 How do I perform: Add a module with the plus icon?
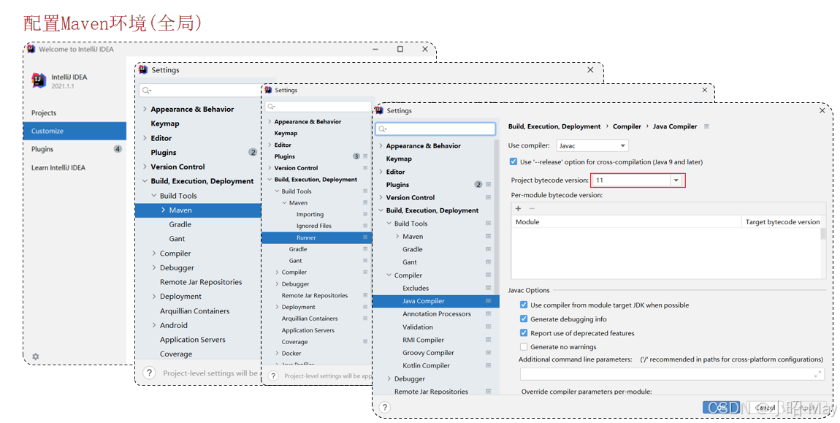[x=518, y=208]
